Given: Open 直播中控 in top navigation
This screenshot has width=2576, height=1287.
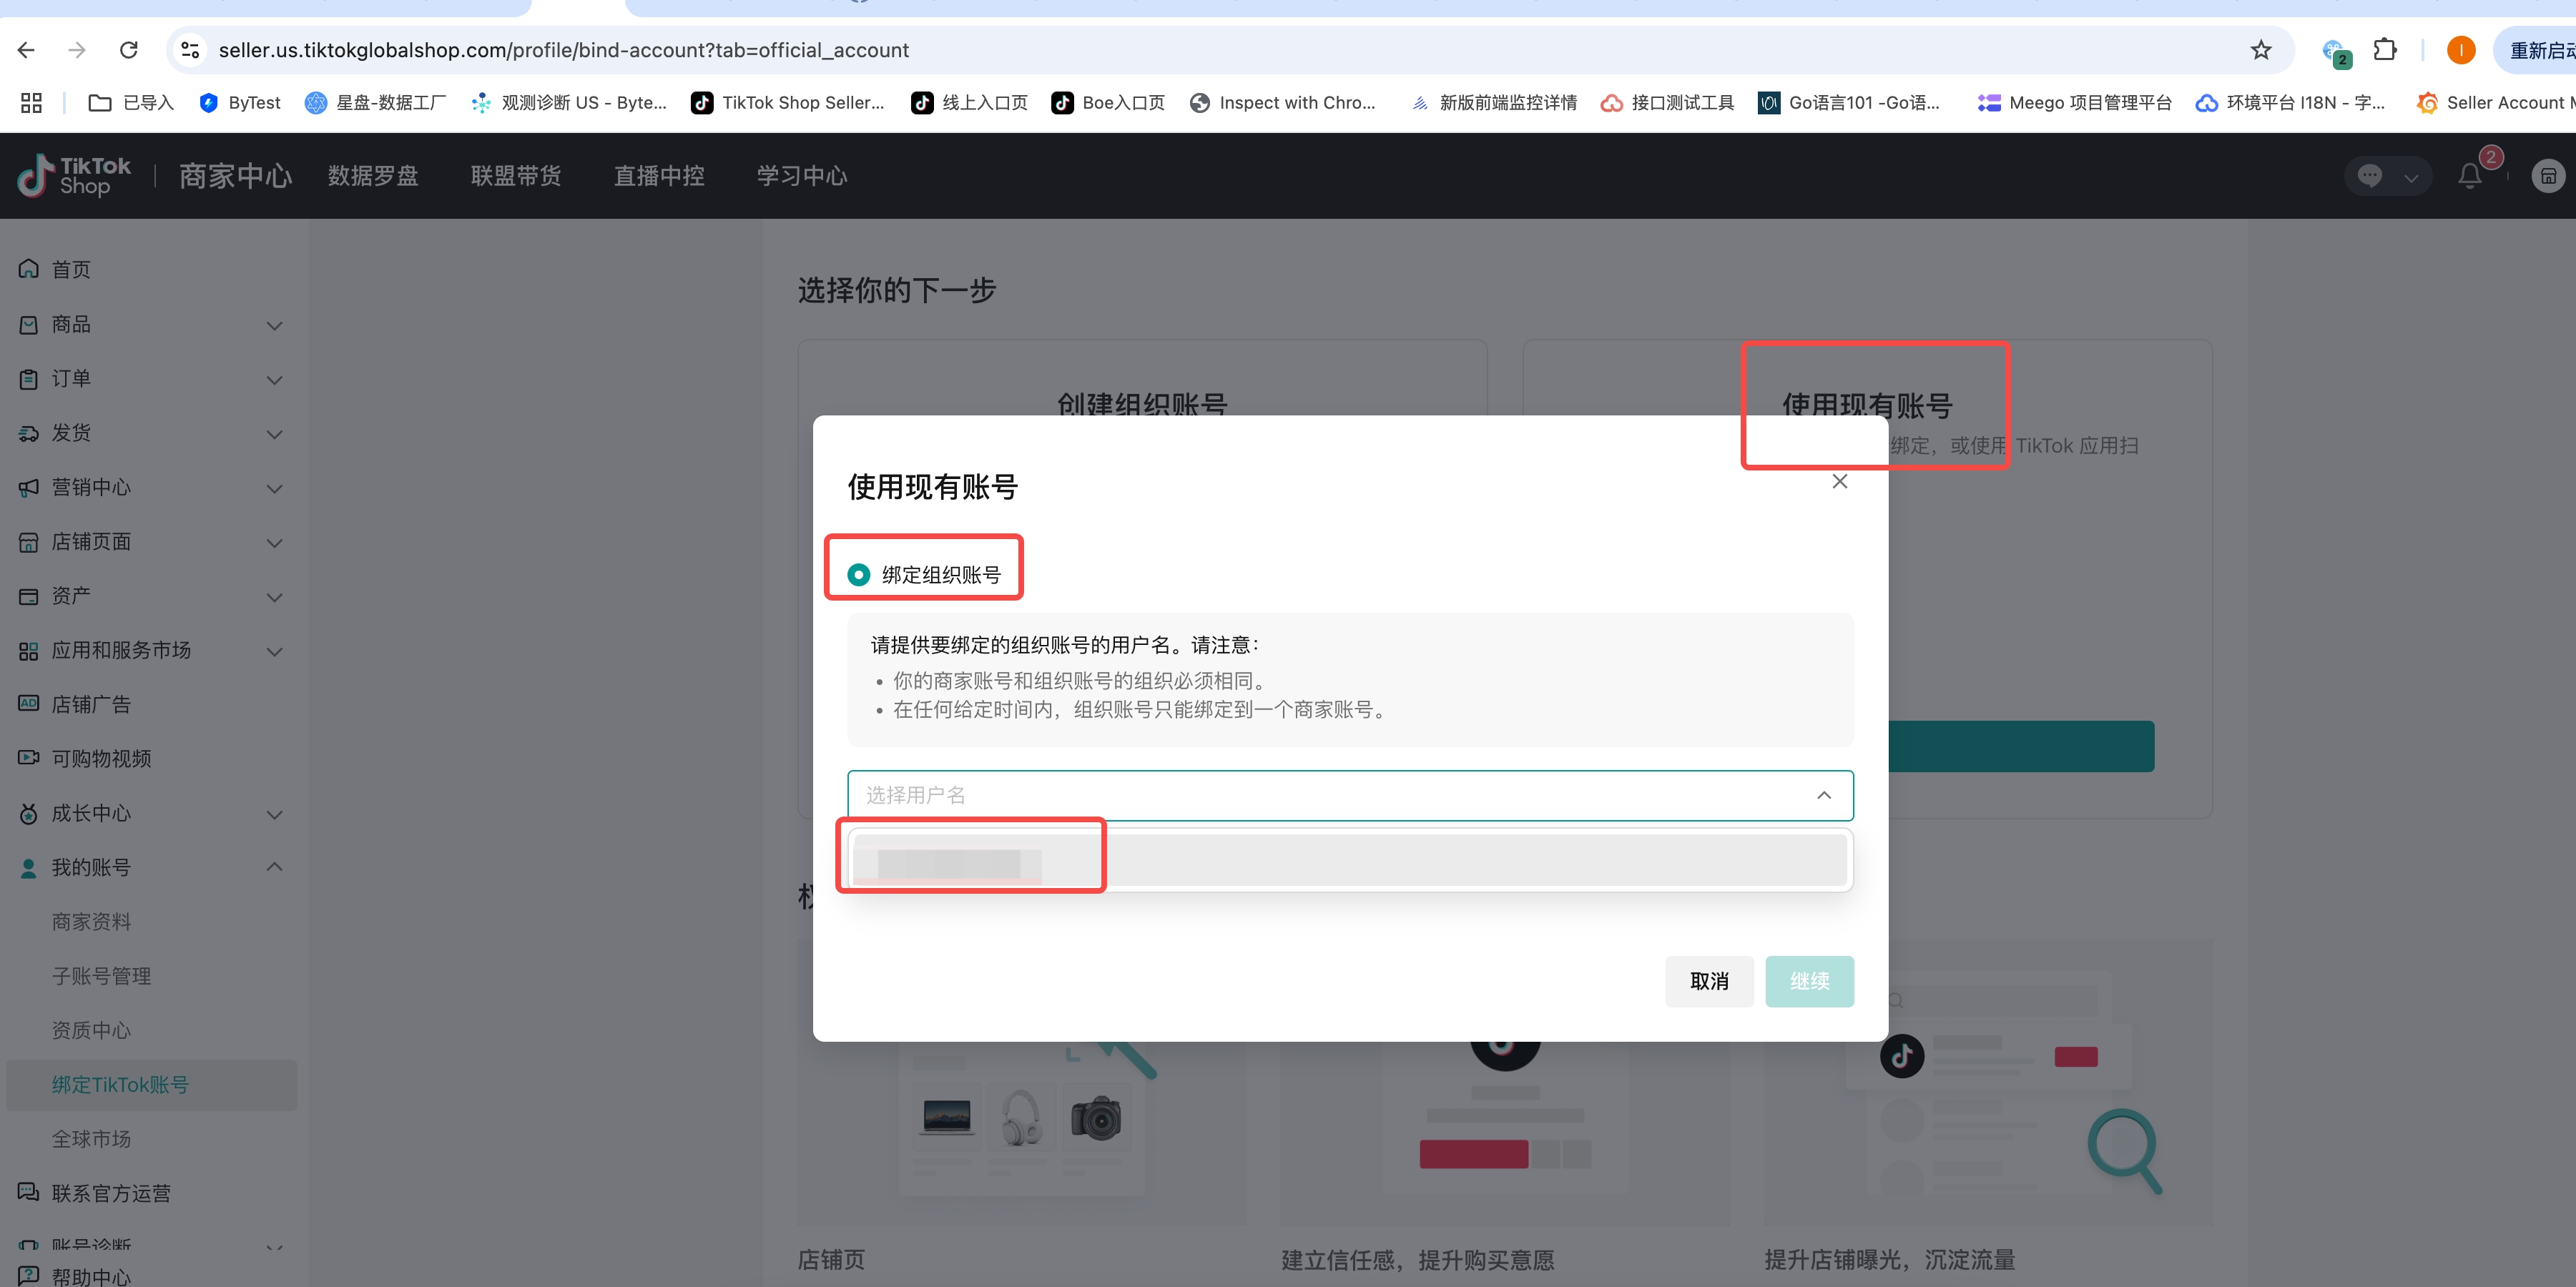Looking at the screenshot, I should click(659, 176).
